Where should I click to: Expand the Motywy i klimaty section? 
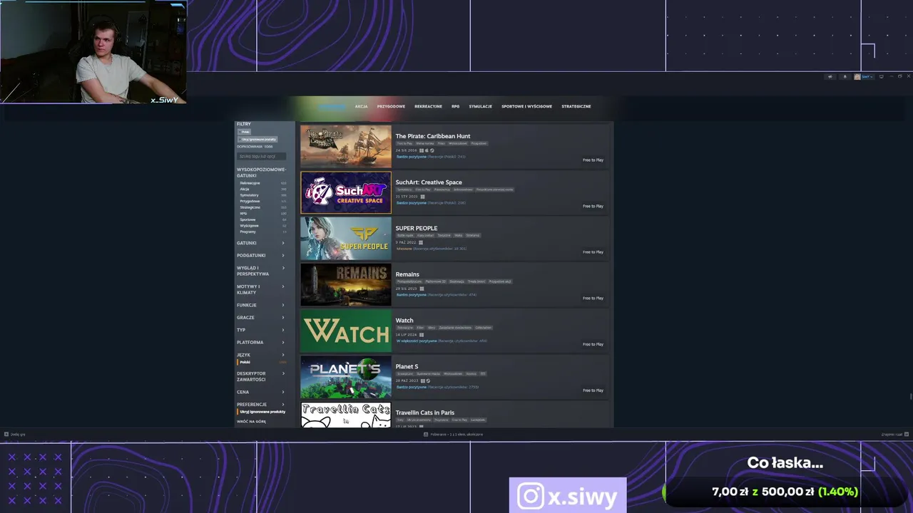(261, 289)
